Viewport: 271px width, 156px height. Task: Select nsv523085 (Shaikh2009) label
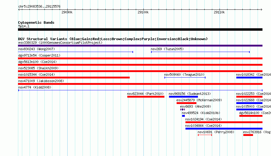point(38,68)
